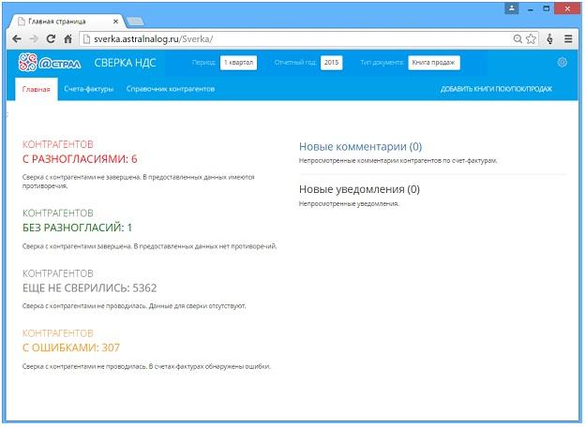Click the СВЕРКА НДС title
This screenshot has width=586, height=427.
point(125,63)
